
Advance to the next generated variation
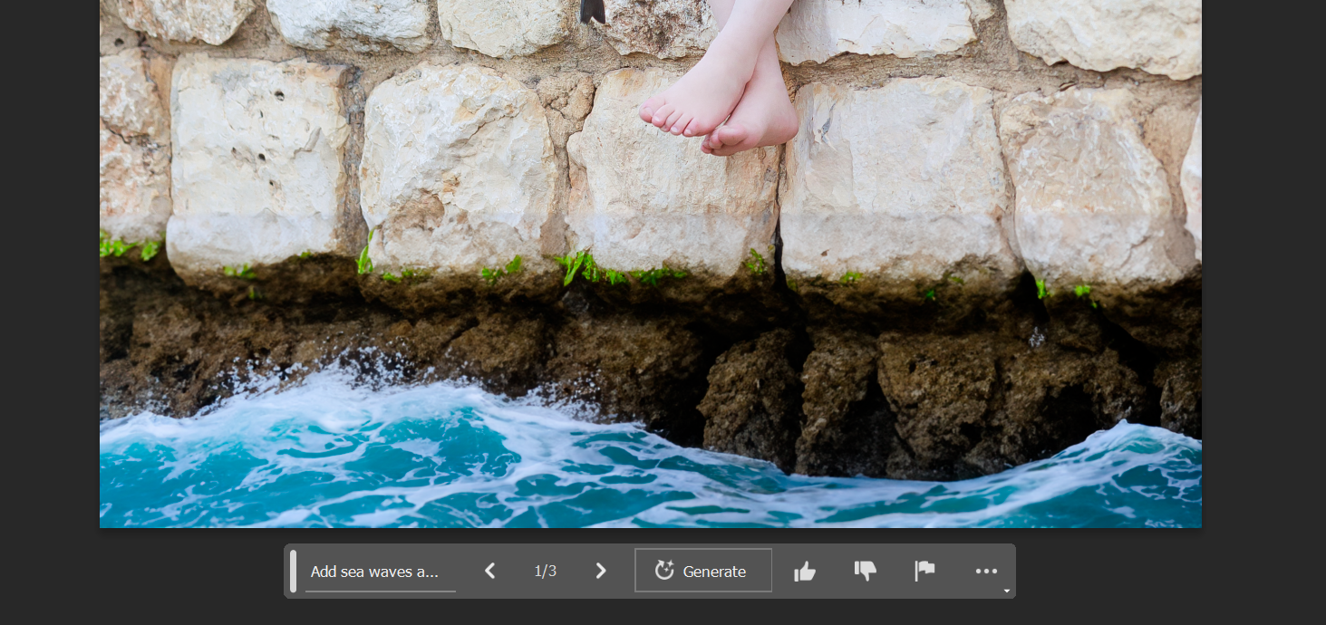[x=600, y=571]
